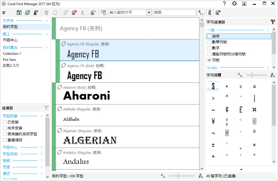This screenshot has width=278, height=181.
Task: Click the dollar sign glyph in character preview
Action: click(x=213, y=86)
